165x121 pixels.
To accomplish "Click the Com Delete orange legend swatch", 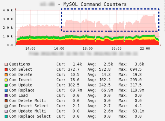I will (x=6, y=75).
